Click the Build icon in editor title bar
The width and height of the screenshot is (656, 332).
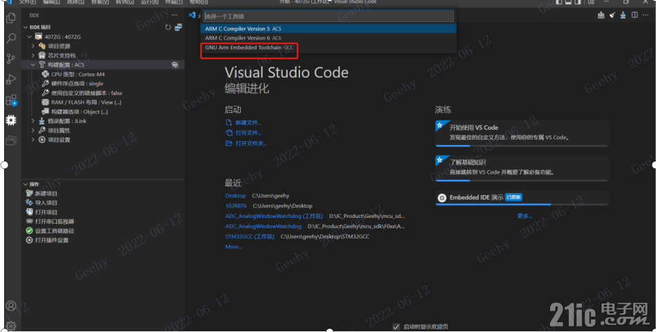point(601,15)
